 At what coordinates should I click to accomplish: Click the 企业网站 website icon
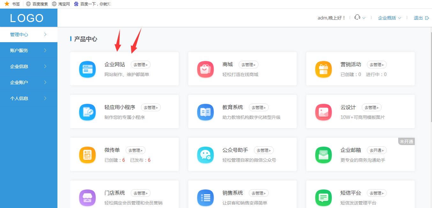click(x=87, y=69)
